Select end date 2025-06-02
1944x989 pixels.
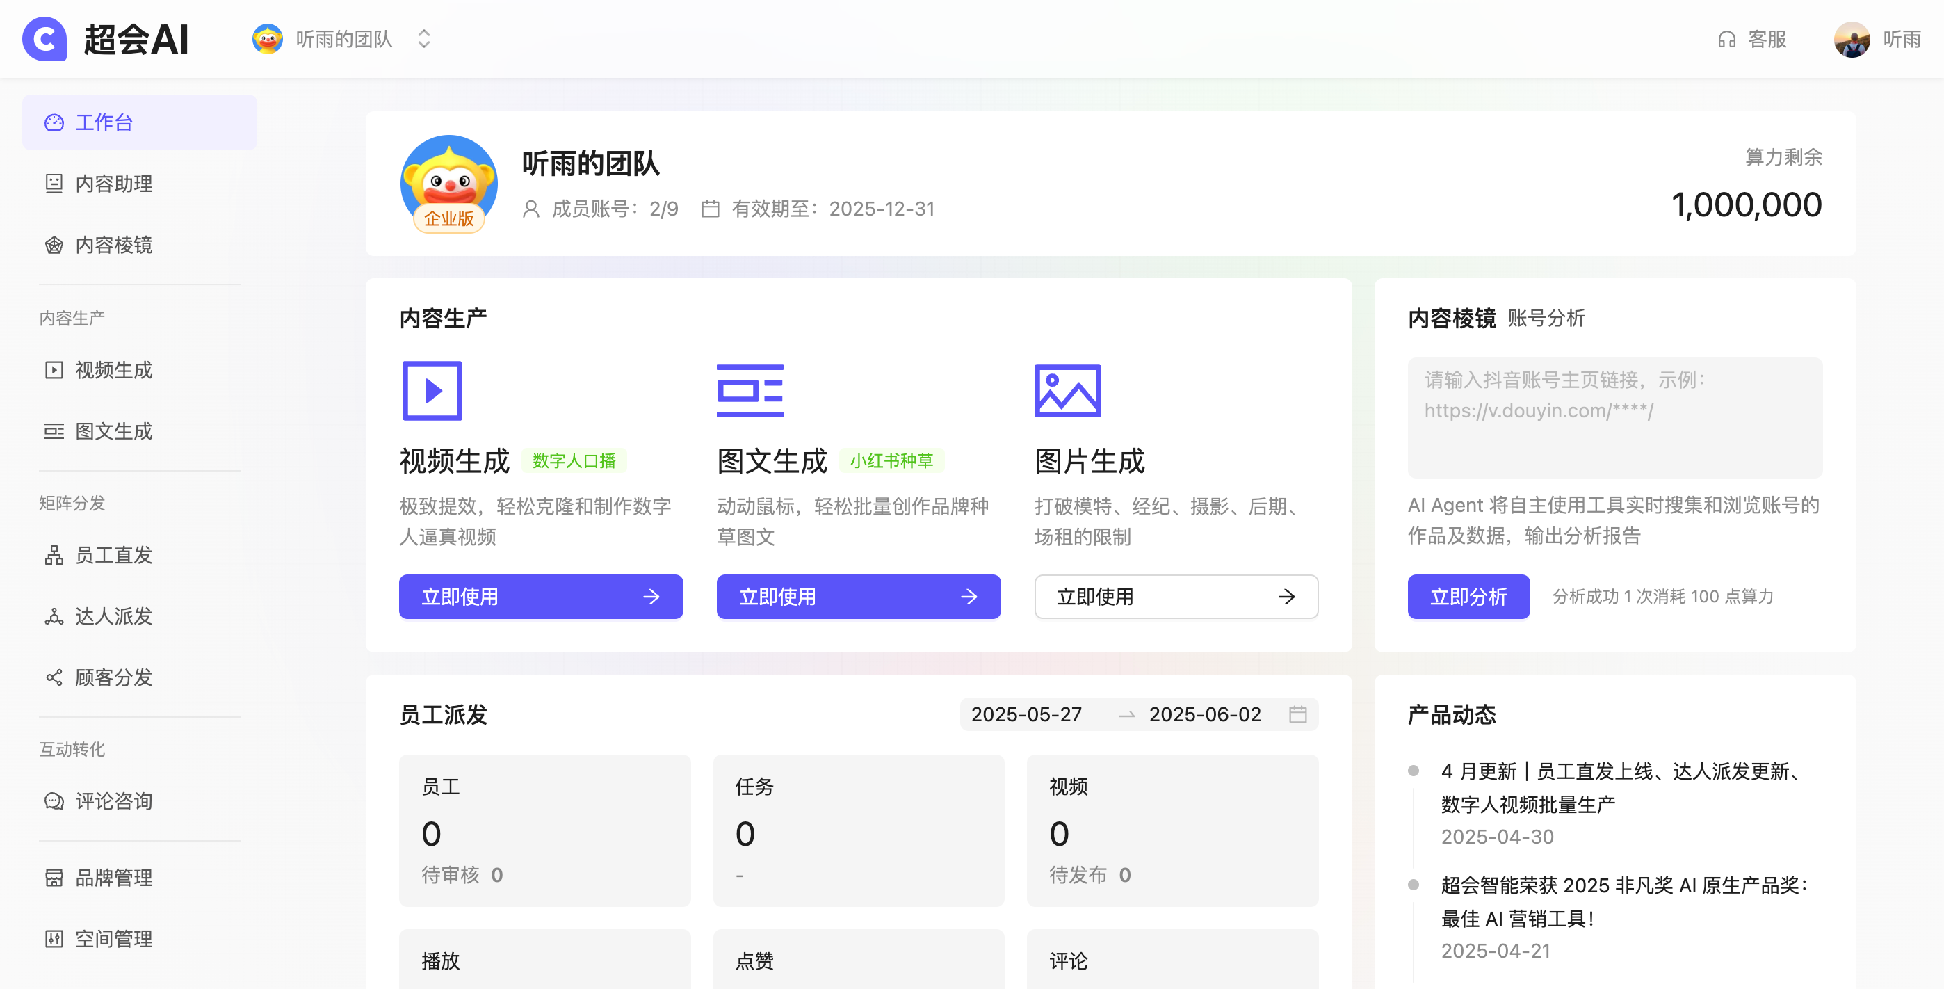(x=1205, y=714)
